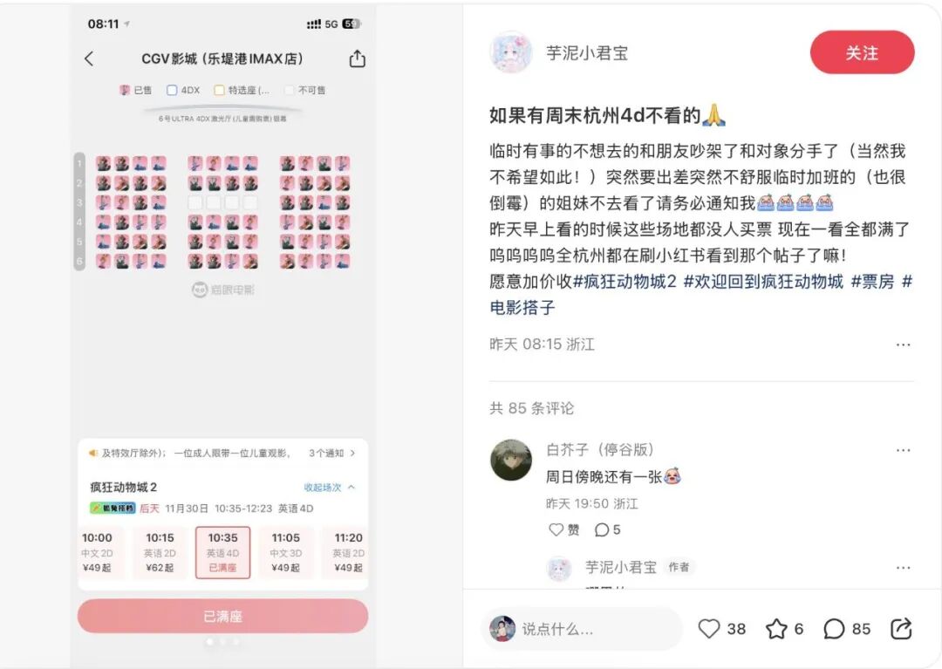Screen dimensions: 942x669
Task: Select the 10:00 中文2D showtime
Action: tap(98, 552)
